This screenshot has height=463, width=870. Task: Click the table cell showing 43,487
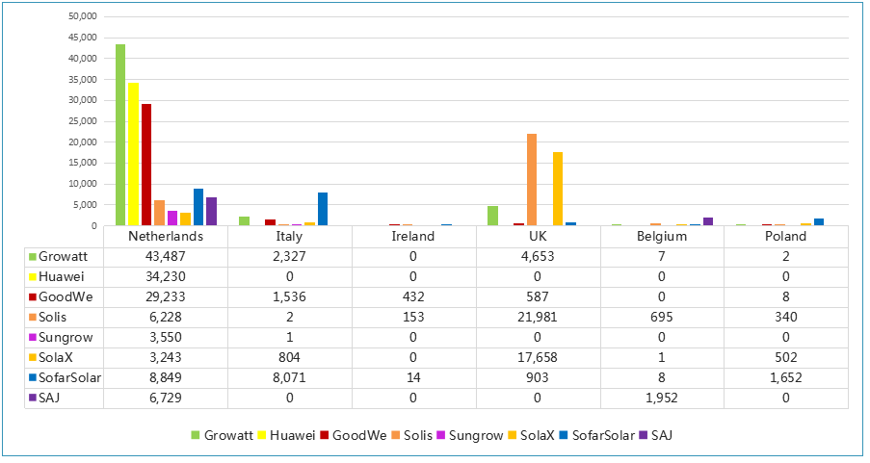pyautogui.click(x=166, y=257)
